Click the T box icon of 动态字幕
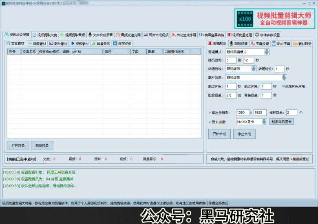Screen dimensions: 318x224 [x=274, y=43]
